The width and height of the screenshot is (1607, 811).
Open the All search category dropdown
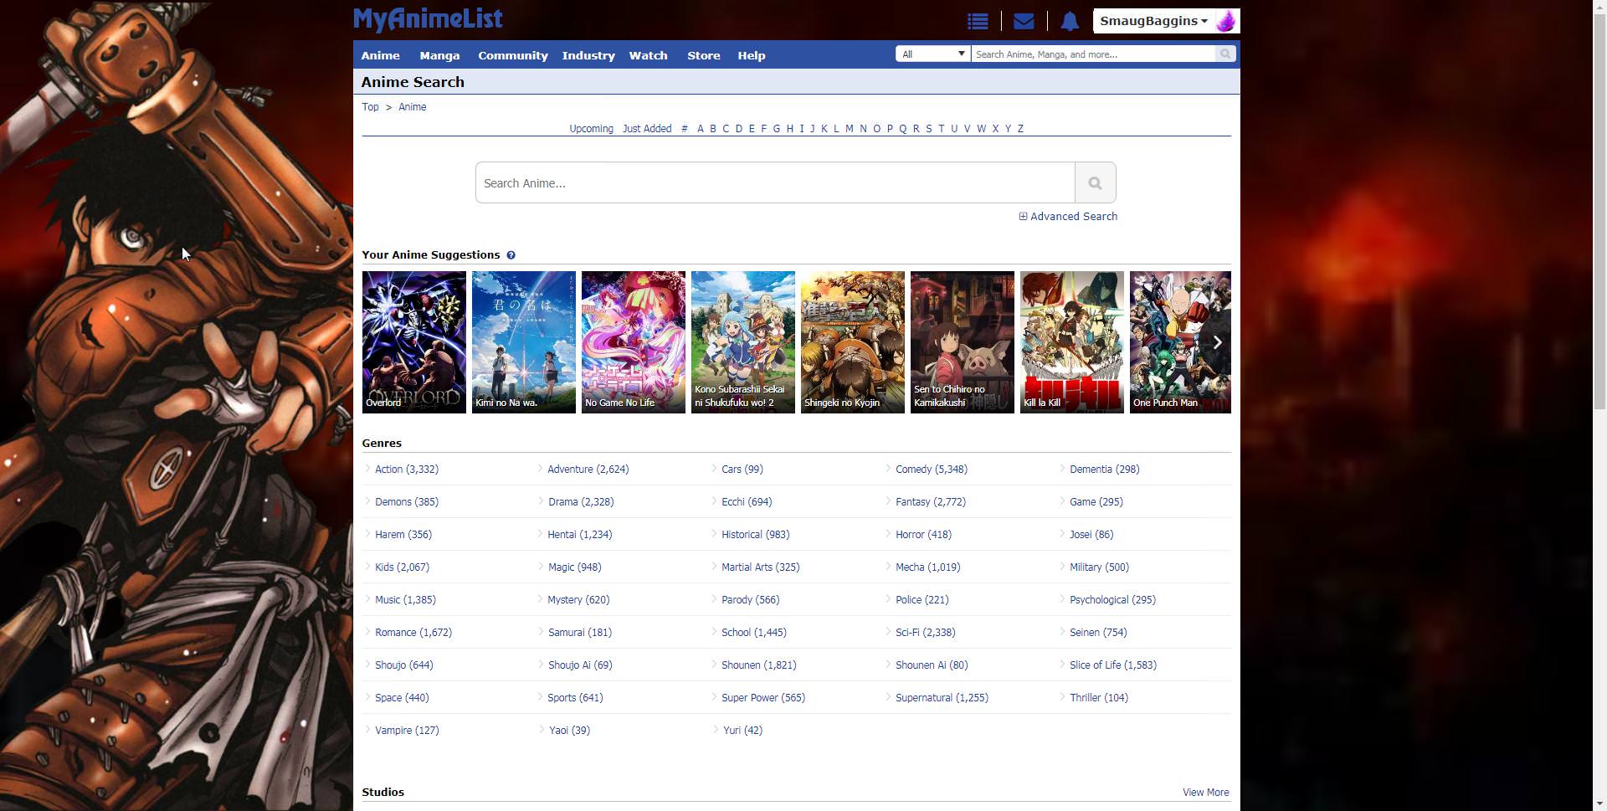[x=932, y=54]
